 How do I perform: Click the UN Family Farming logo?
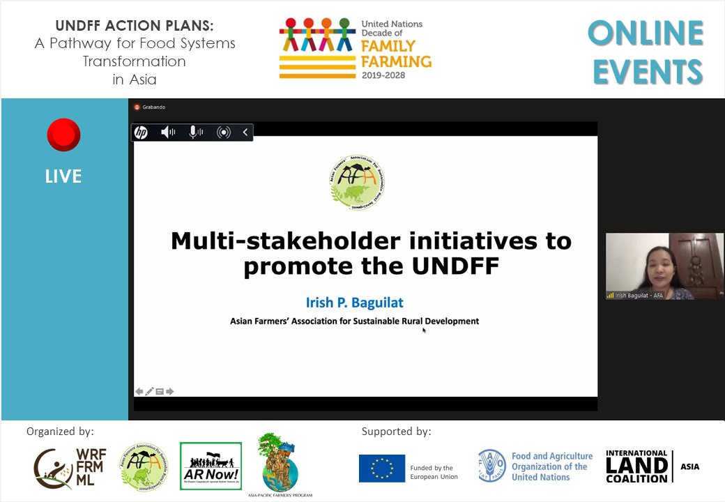click(355, 49)
